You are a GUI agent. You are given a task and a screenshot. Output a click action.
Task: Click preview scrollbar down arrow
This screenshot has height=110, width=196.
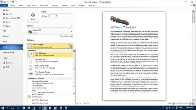click(193, 100)
